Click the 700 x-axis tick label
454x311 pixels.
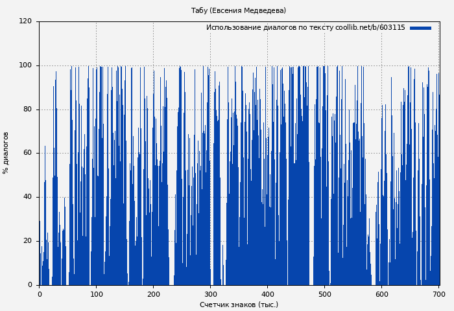438,294
